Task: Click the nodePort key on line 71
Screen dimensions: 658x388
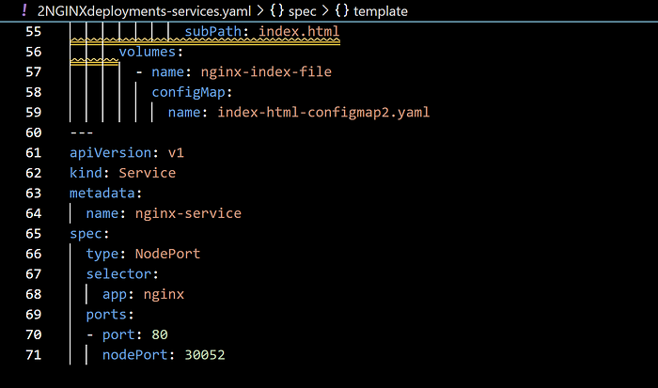Action: click(135, 355)
